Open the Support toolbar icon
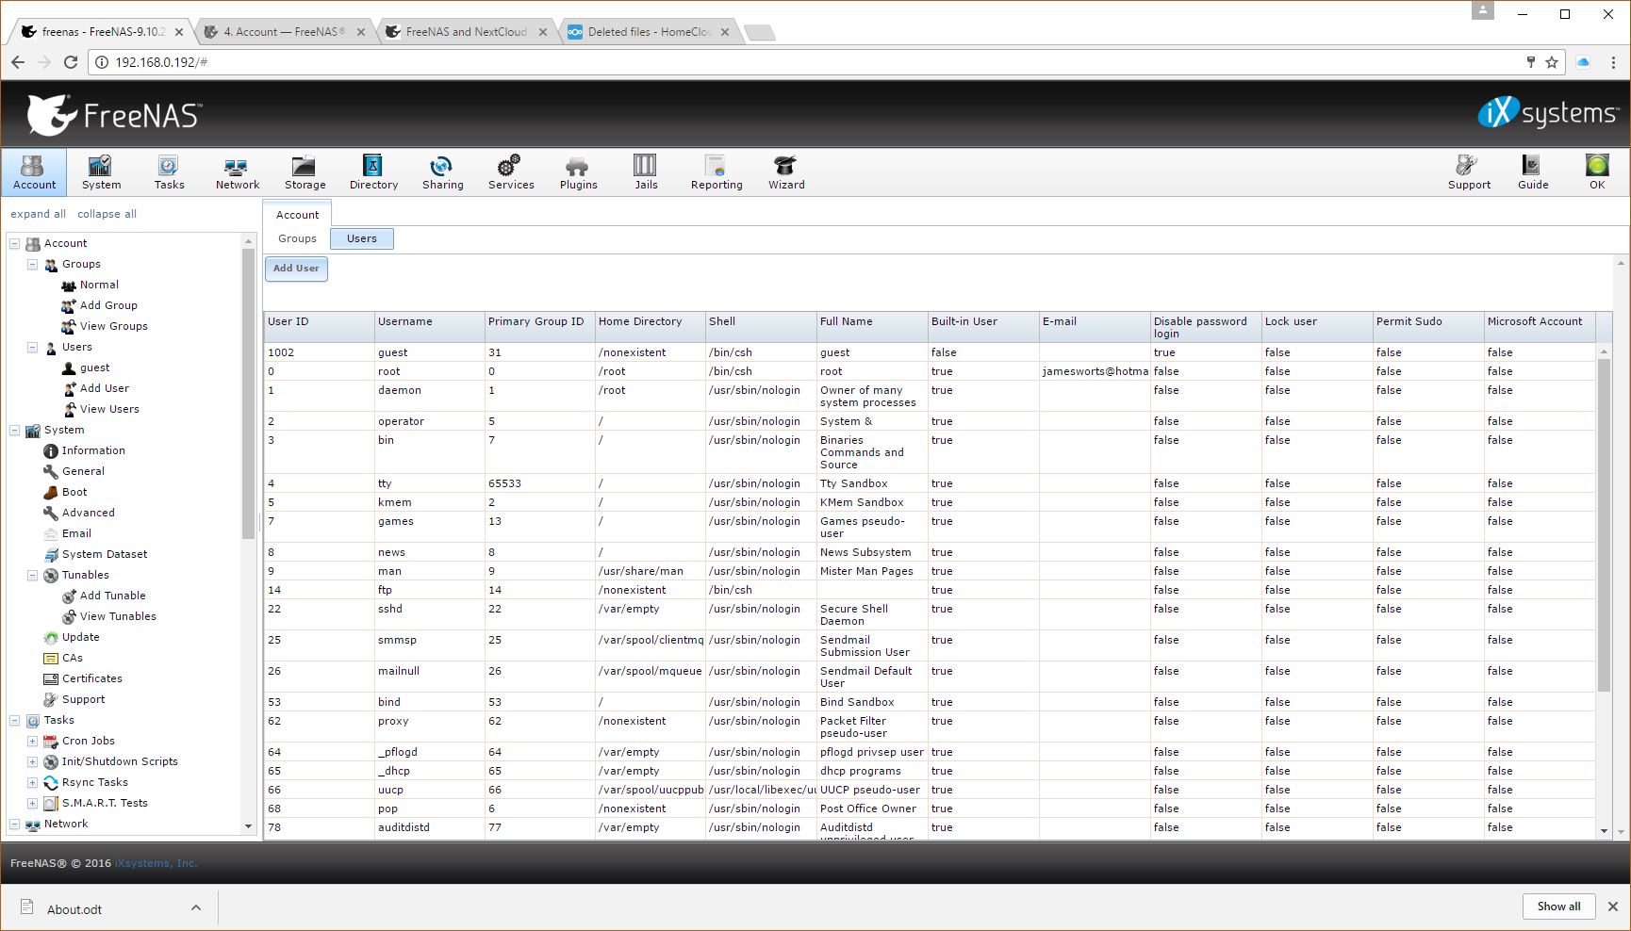1631x931 pixels. click(1469, 172)
